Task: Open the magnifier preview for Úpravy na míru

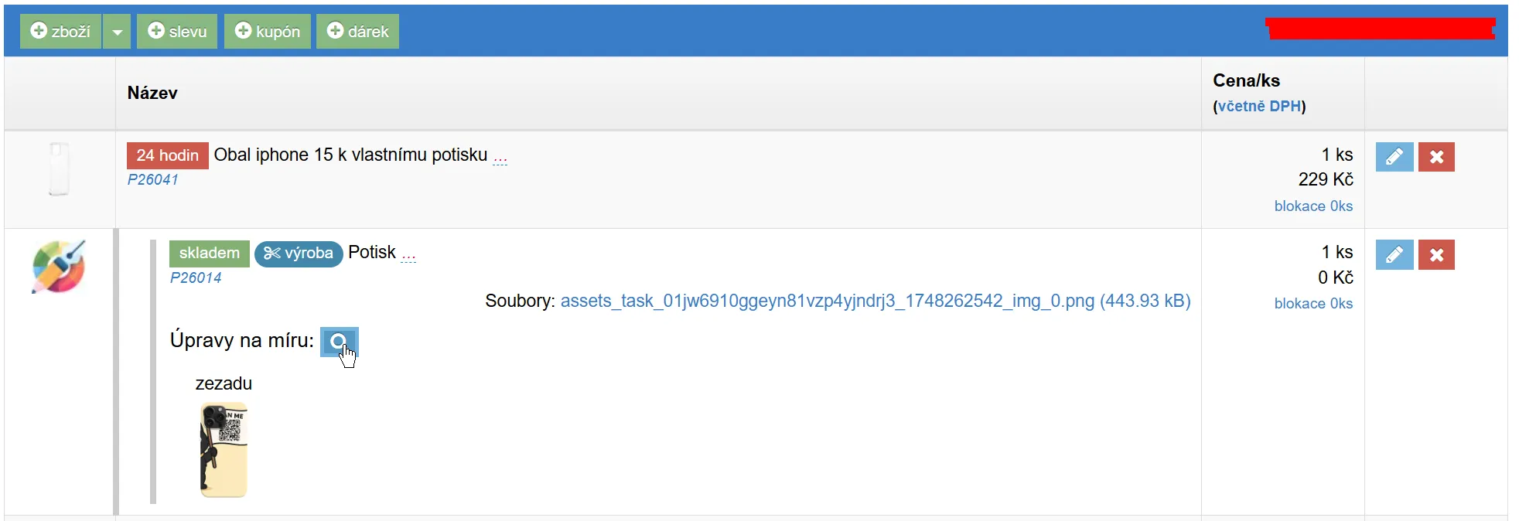Action: 339,342
